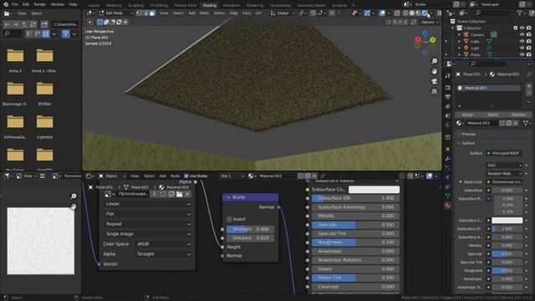Click the white texture preview in image editor

(41, 241)
